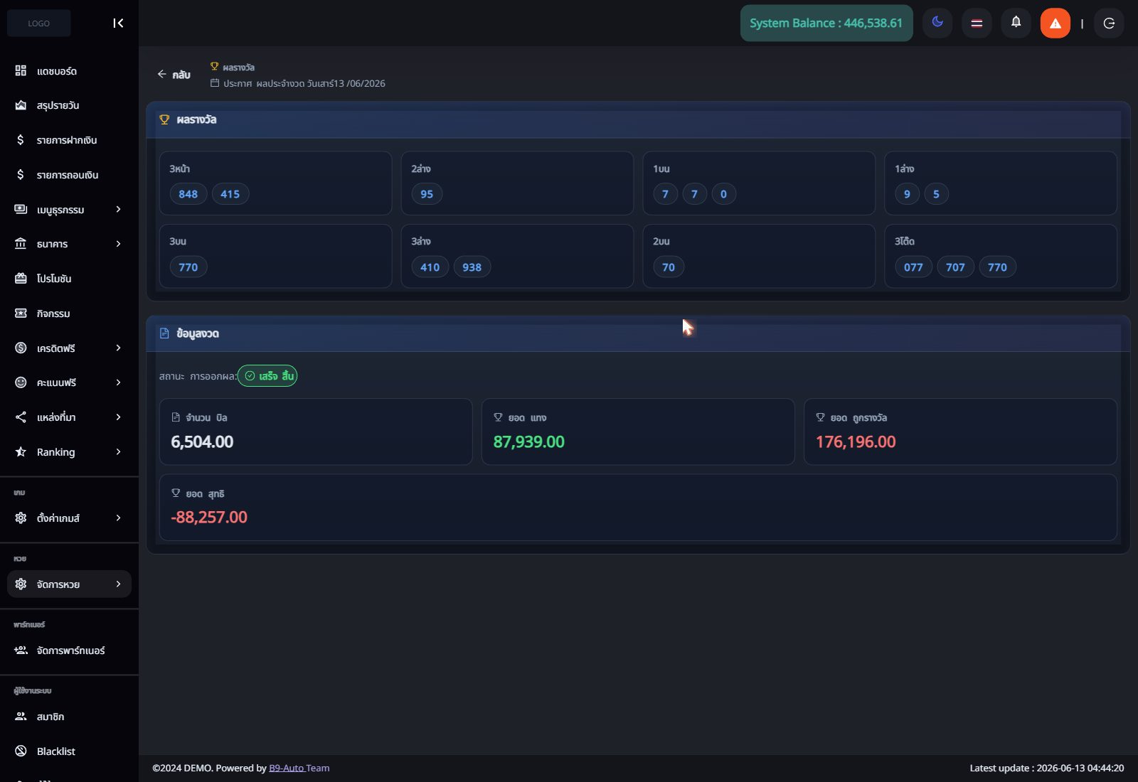Click the Blacklist blocked icon

[x=21, y=751]
